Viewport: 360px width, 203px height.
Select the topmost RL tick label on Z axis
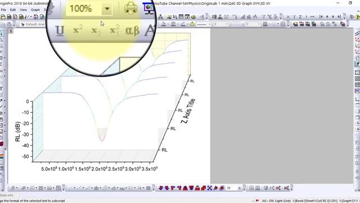click(192, 81)
